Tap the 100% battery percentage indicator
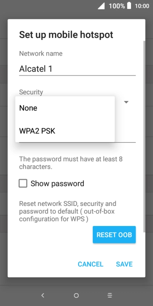Screen dimensions: 153x306 117,6
